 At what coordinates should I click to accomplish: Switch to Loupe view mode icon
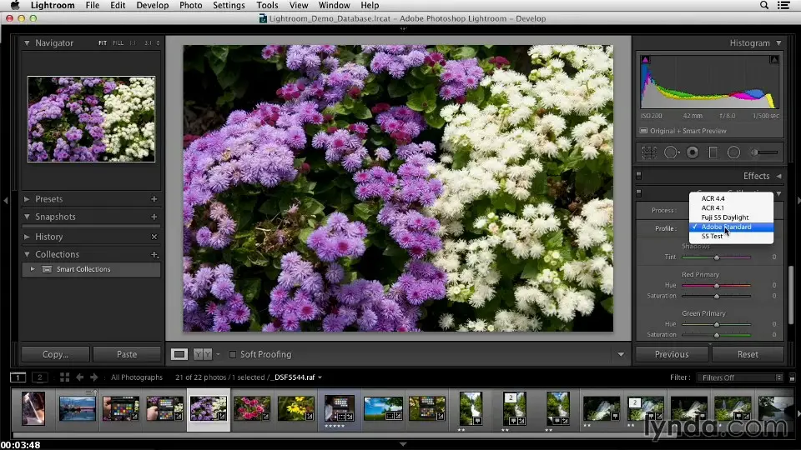pyautogui.click(x=179, y=354)
